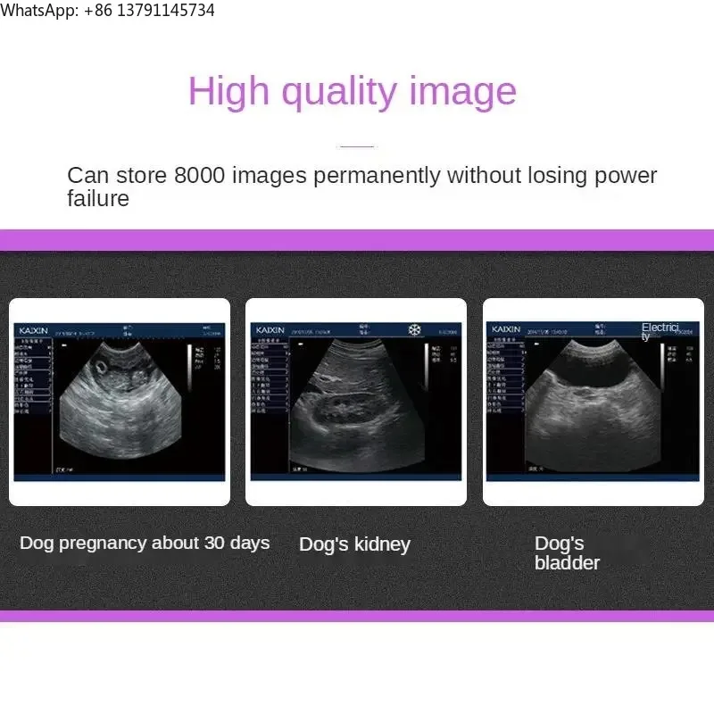714x714 pixels.
Task: Open the dog pregnancy ultrasound thumbnail
Action: 120,402
